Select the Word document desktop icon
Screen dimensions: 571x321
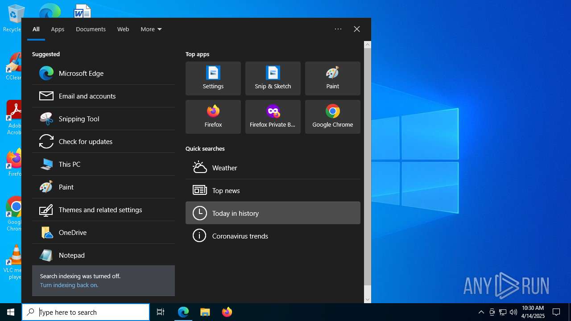(x=83, y=11)
